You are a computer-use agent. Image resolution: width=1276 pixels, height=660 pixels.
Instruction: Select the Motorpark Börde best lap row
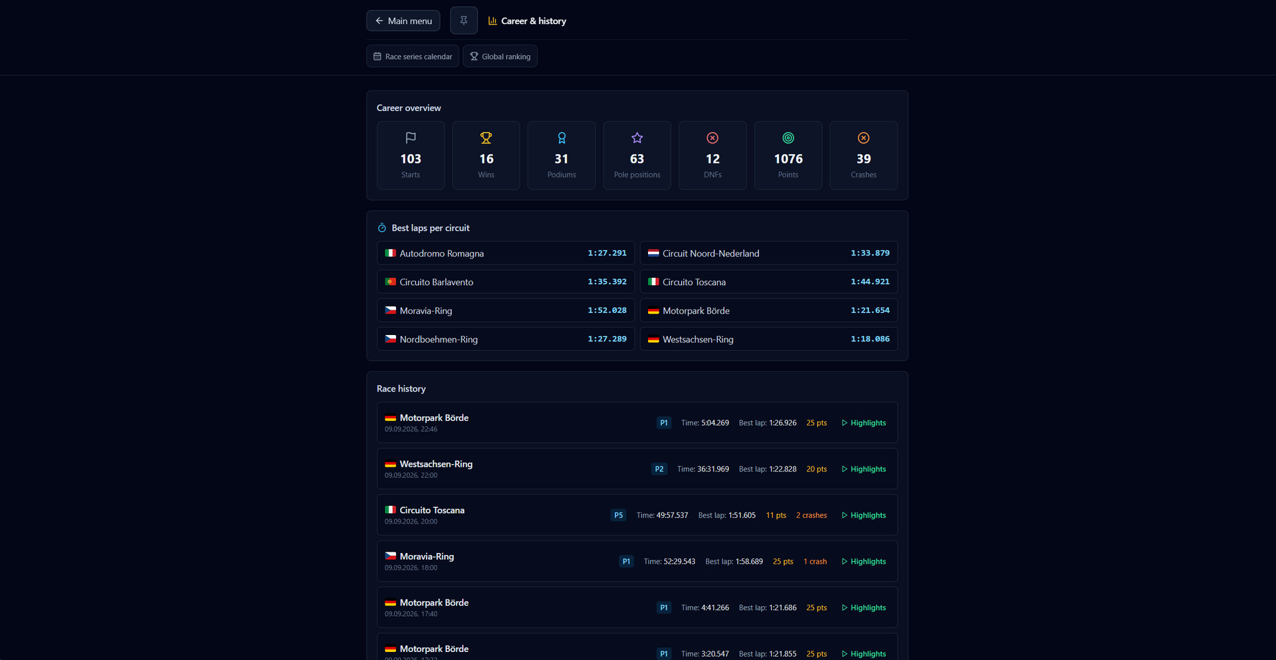(x=769, y=310)
